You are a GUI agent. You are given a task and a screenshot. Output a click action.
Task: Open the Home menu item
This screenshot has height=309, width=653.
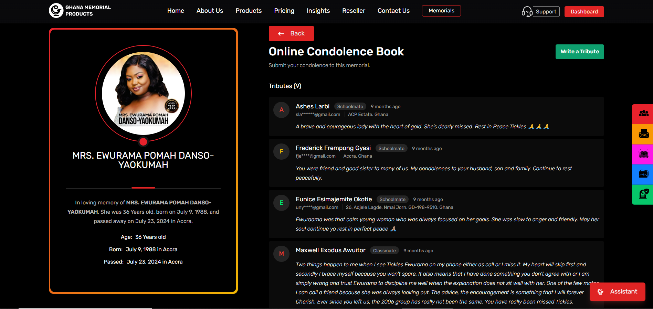click(176, 11)
